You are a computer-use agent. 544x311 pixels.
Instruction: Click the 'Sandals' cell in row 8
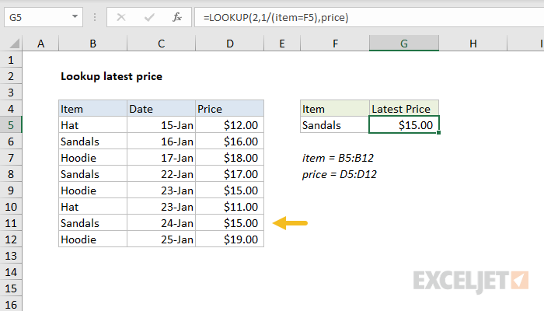(x=92, y=174)
